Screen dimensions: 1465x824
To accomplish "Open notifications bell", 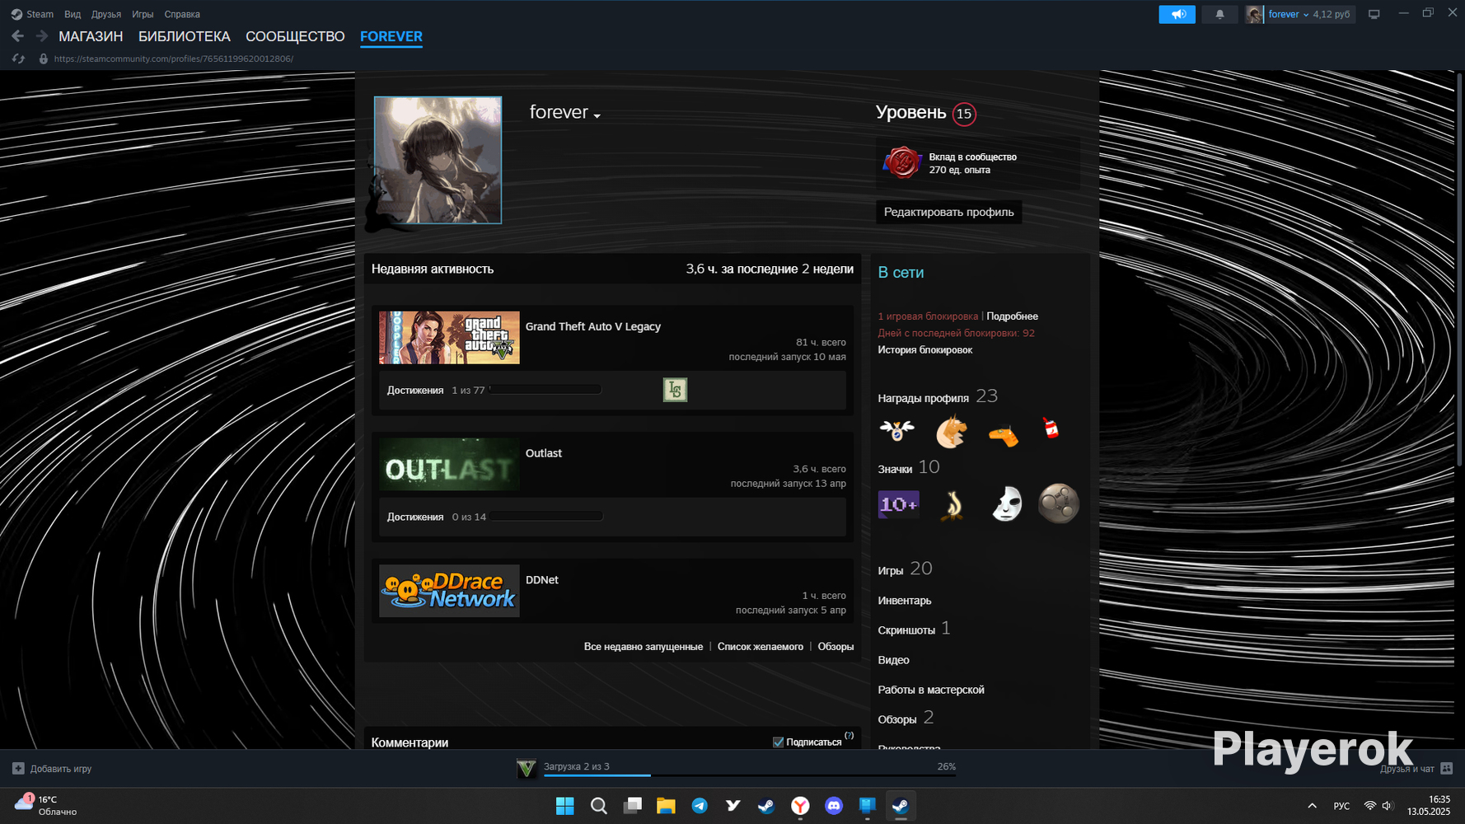I will 1219,14.
